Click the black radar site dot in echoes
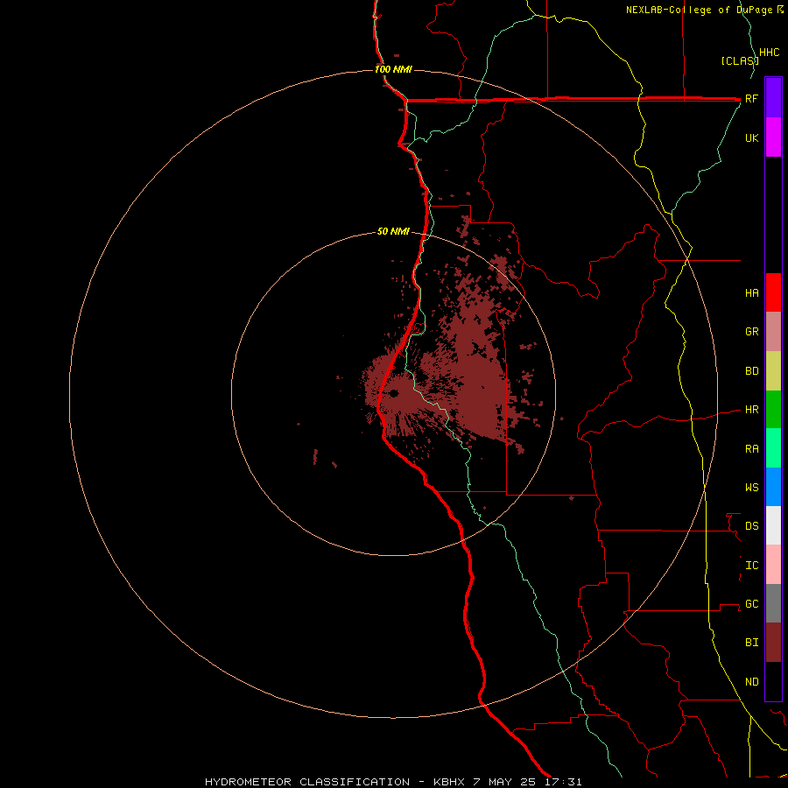This screenshot has height=788, width=788. [x=393, y=393]
